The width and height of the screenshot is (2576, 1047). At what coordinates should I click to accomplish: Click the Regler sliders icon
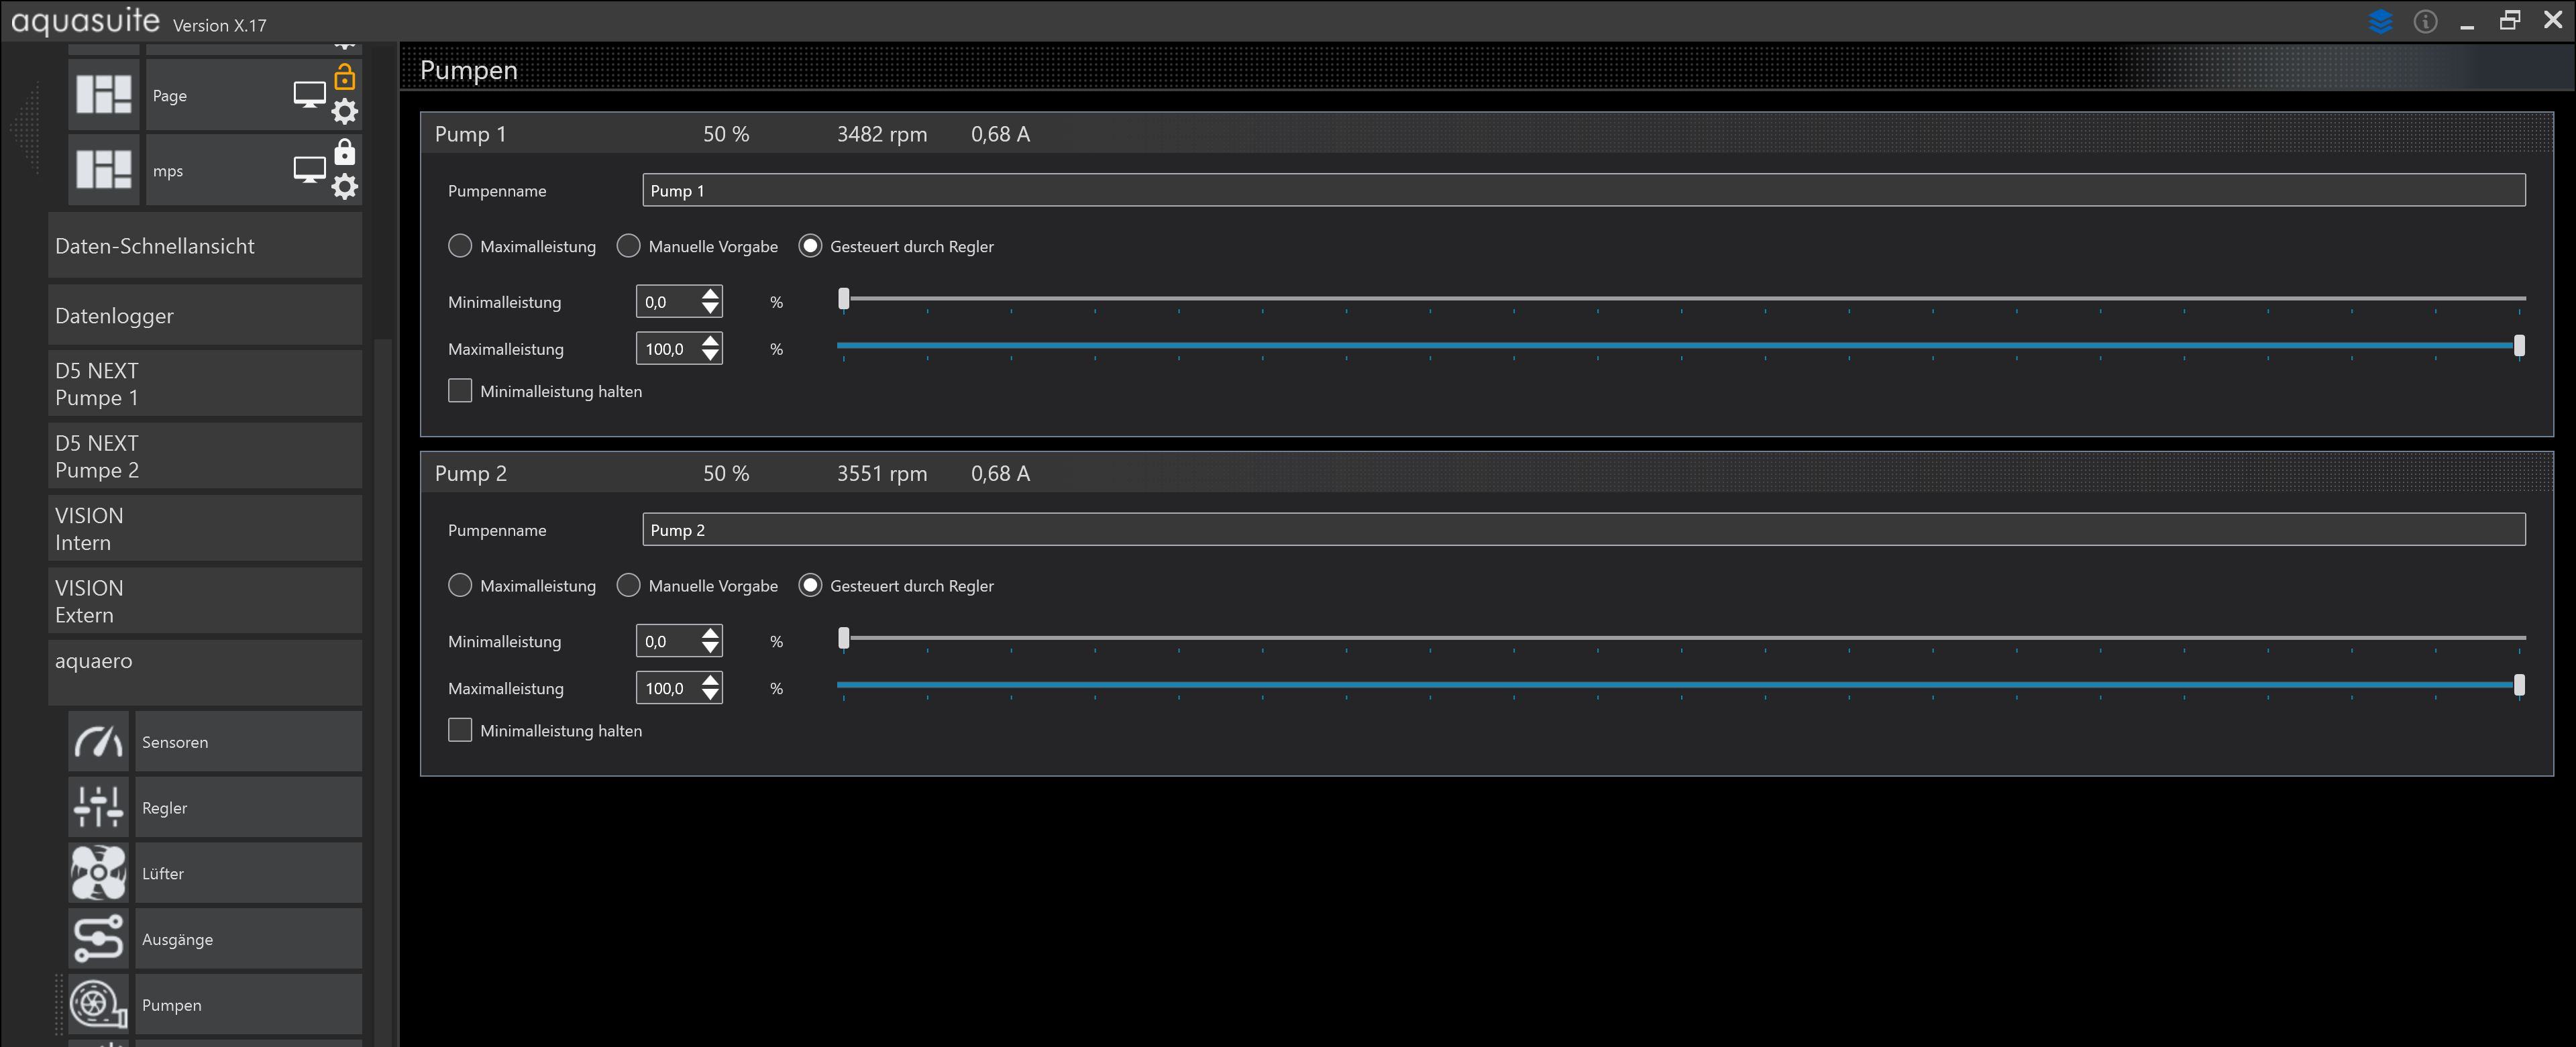tap(99, 807)
